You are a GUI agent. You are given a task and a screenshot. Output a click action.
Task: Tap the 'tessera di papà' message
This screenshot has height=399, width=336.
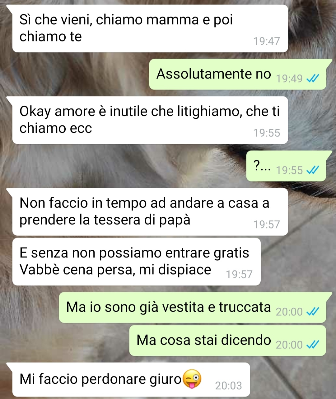pyautogui.click(x=150, y=212)
